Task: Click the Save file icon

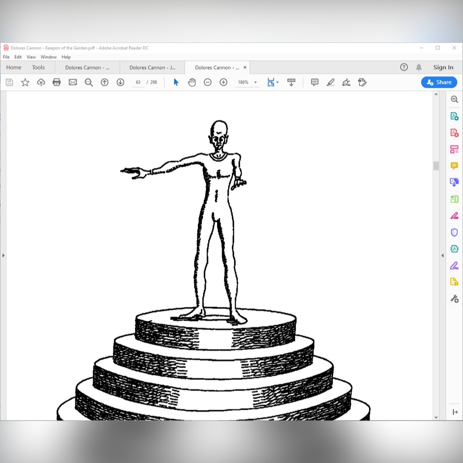Action: 9,82
